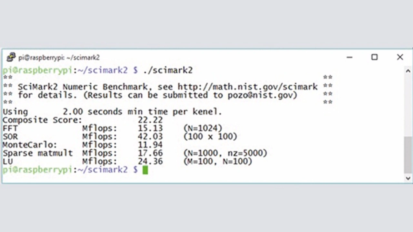Click the scrollbar up arrow

408,71
